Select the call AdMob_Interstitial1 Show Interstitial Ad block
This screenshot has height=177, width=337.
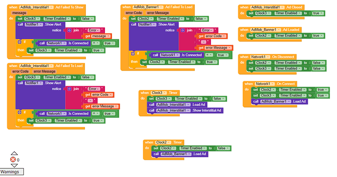click(x=185, y=110)
